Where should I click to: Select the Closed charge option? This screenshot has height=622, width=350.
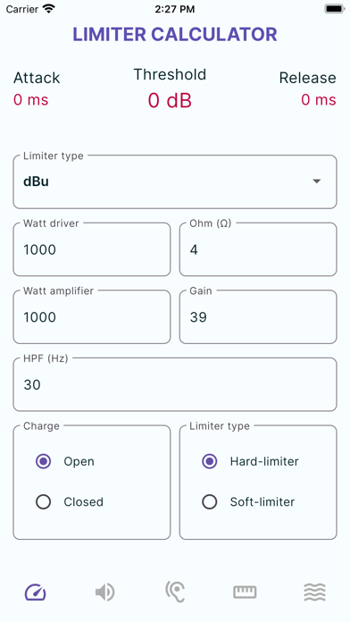pos(43,502)
